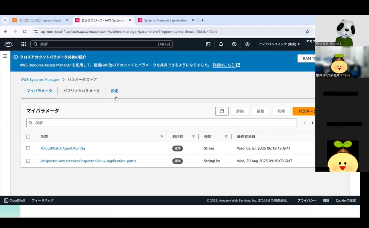Click the AWS logo home icon
The width and height of the screenshot is (369, 228).
(8, 44)
